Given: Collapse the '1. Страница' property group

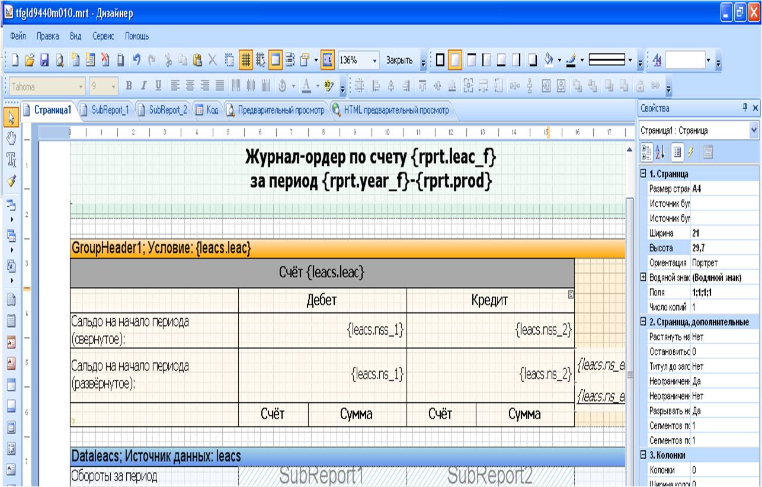Looking at the screenshot, I should pos(643,175).
